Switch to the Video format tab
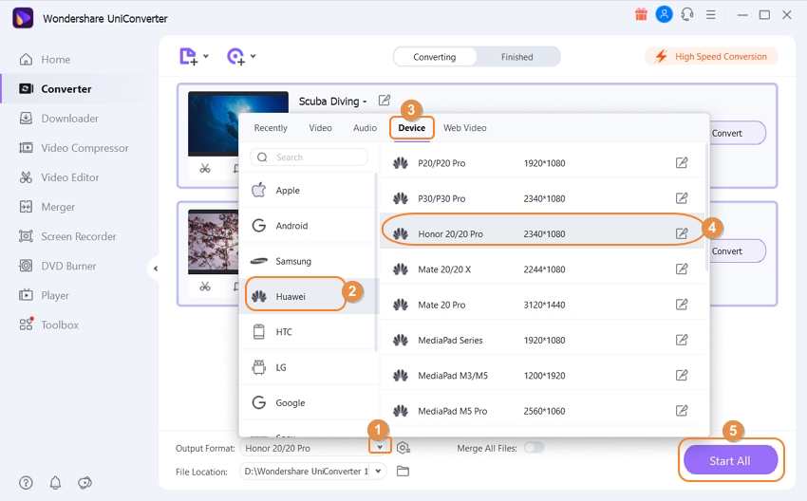Screen dimensions: 807x501 coord(320,127)
